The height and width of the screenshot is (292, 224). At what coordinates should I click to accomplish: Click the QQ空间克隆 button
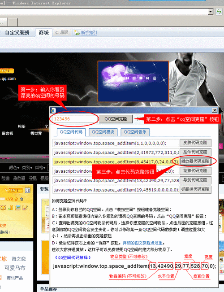click(116, 119)
